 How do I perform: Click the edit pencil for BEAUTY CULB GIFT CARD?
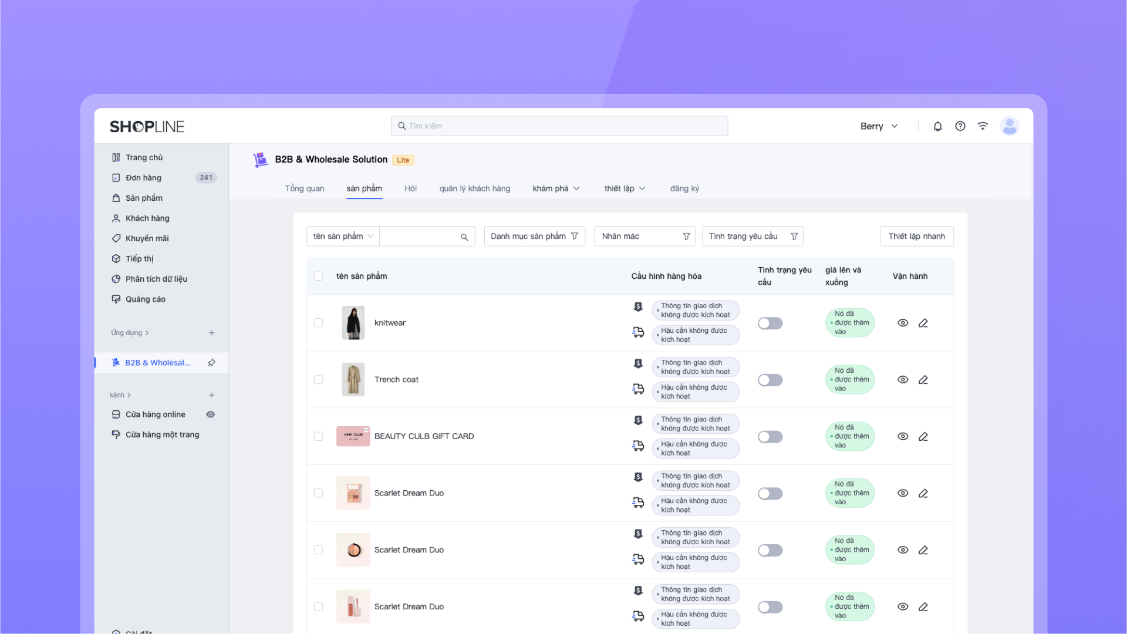[923, 437]
